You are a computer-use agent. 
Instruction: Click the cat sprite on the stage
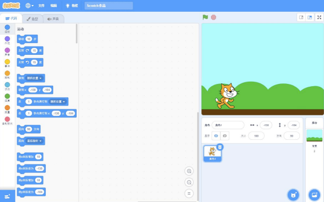[227, 96]
